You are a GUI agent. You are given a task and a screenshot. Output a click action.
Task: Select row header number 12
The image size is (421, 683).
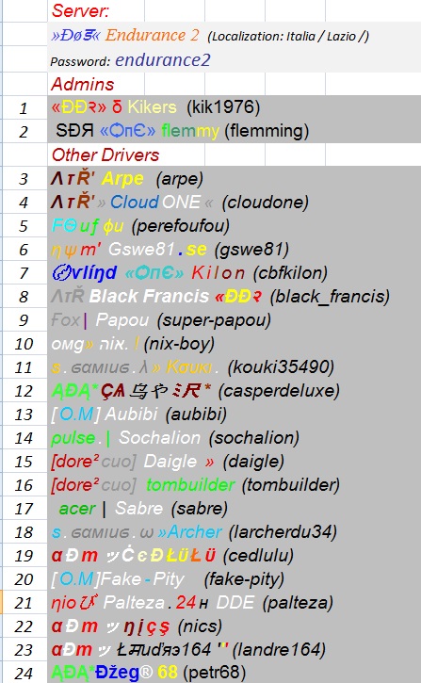click(x=24, y=390)
